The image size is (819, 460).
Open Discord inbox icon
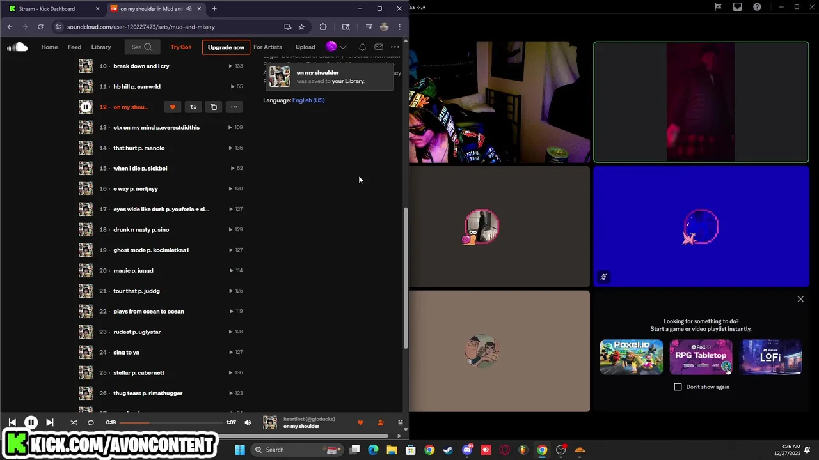pyautogui.click(x=738, y=7)
